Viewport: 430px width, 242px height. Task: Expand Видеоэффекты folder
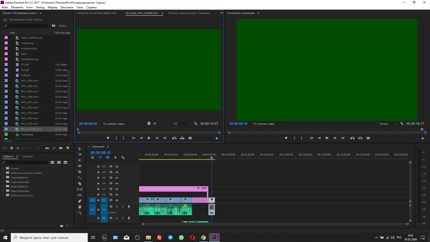click(x=3, y=186)
